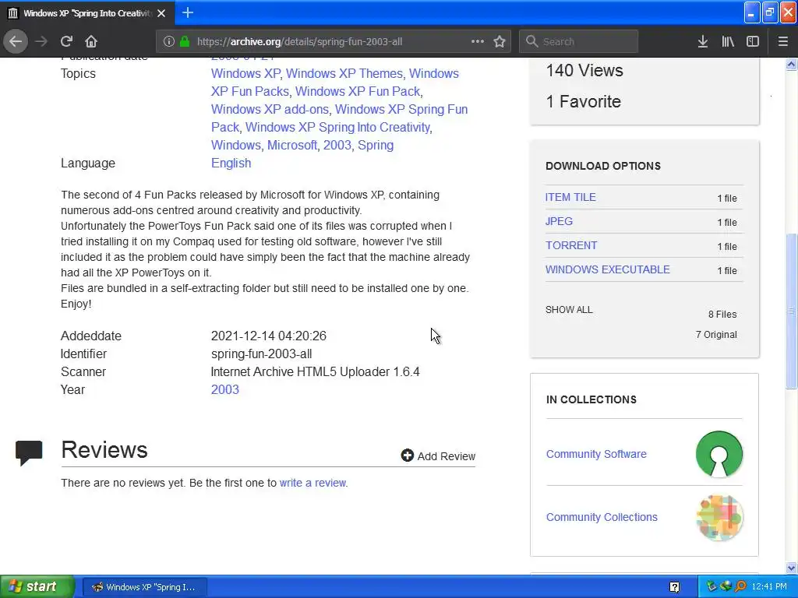Image resolution: width=798 pixels, height=598 pixels.
Task: Open a new browser tab
Action: 188,12
